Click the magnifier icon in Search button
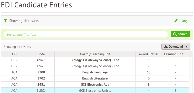 175,34
